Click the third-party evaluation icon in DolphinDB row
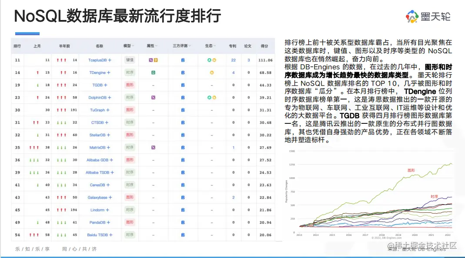Image resolution: width=465 pixels, height=258 pixels. 183,97
